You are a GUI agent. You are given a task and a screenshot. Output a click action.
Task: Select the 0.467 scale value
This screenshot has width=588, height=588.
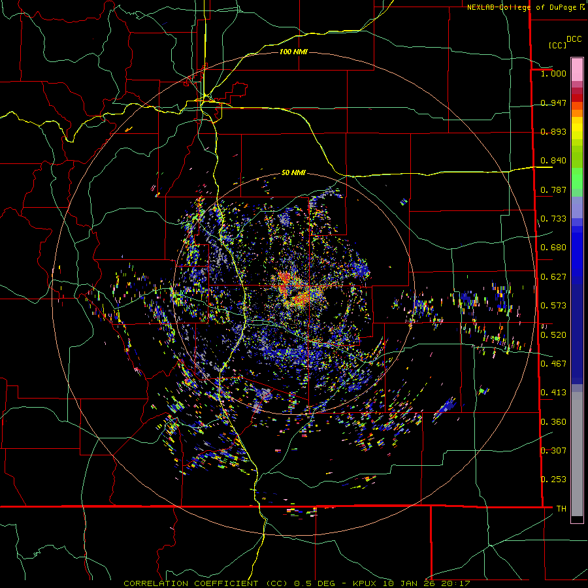(553, 363)
